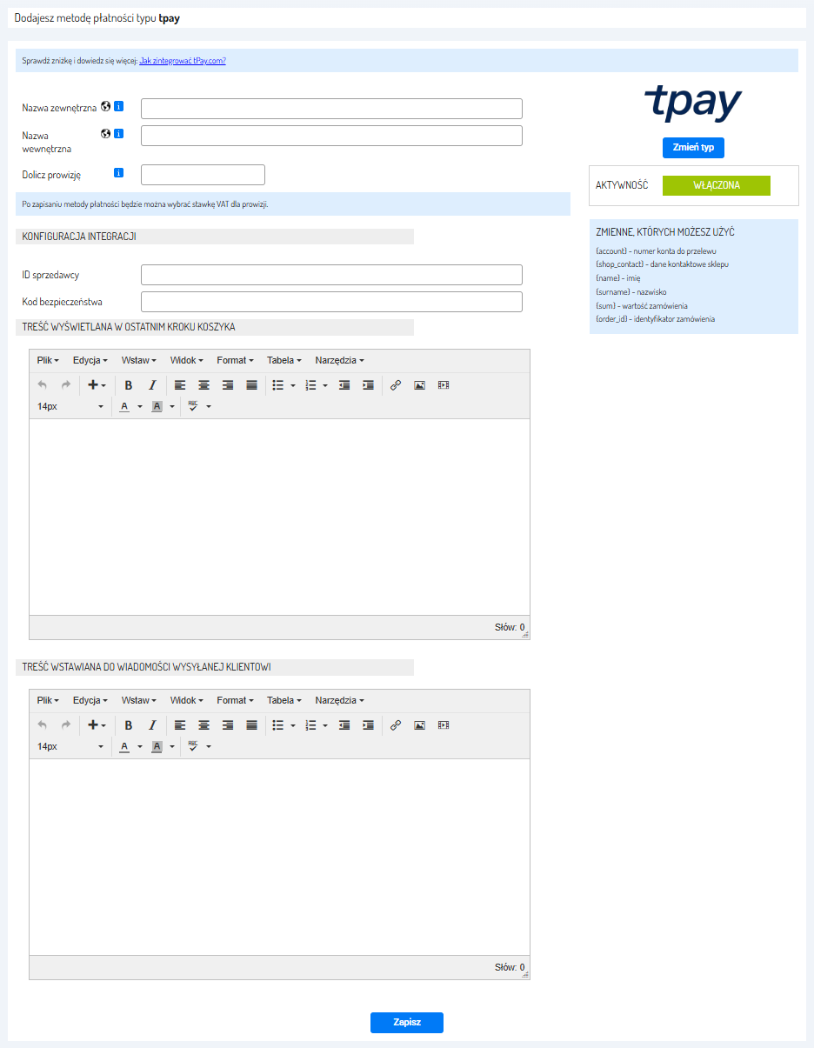Click Bold in the cart step editor
Image resolution: width=814 pixels, height=1048 pixels.
(129, 385)
